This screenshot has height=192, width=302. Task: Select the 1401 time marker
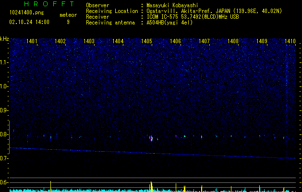coord(32,41)
